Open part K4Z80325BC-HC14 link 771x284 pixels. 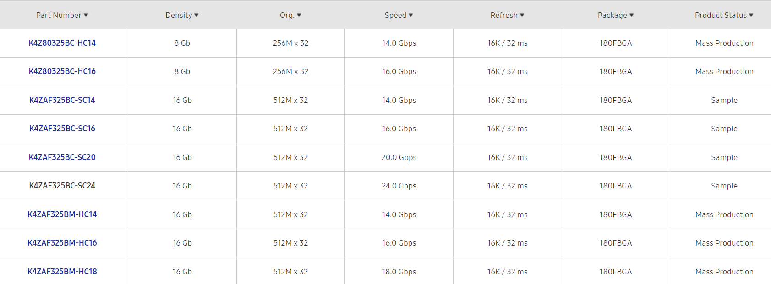click(62, 43)
